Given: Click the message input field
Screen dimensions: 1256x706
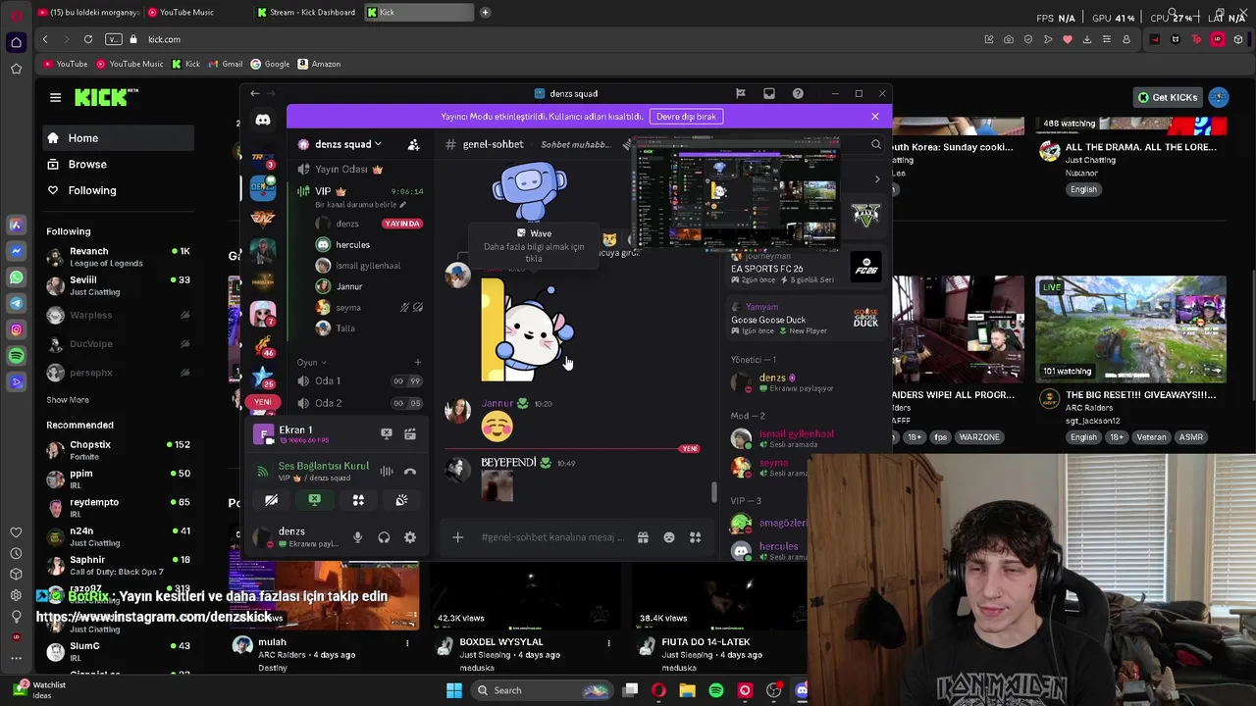Looking at the screenshot, I should coord(552,537).
